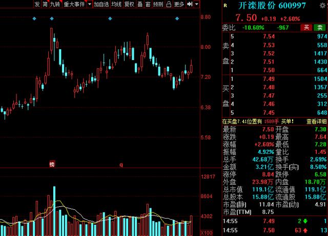Click the 跌停 limit-down value 6.58

321,174
